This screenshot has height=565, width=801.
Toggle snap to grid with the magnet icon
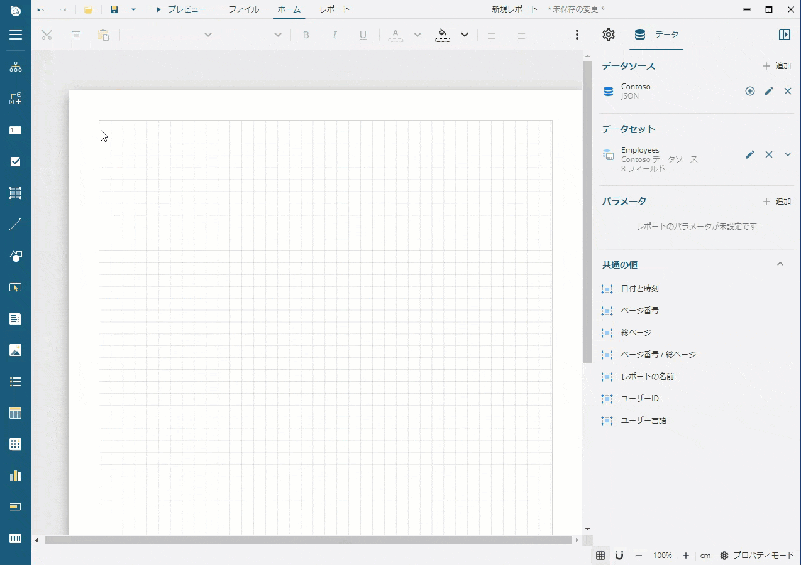(x=619, y=556)
